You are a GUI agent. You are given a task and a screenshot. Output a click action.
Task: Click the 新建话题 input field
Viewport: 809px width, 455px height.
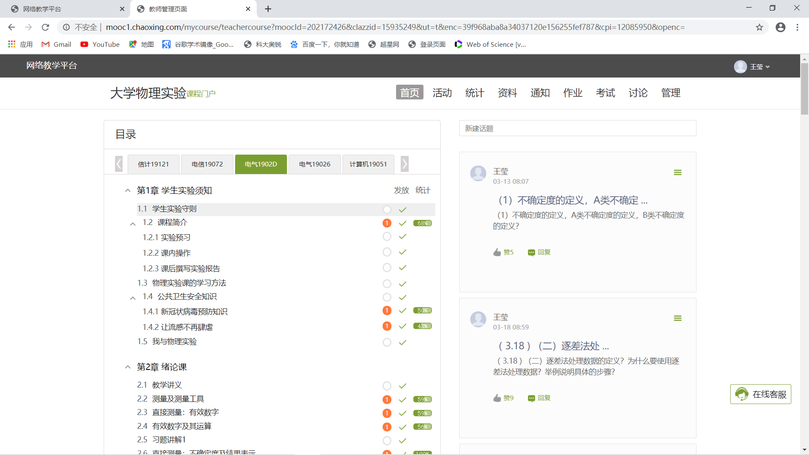pos(577,128)
